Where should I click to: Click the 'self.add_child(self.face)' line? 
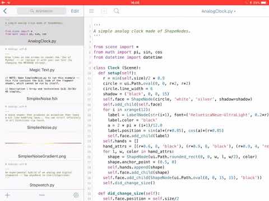(132, 104)
